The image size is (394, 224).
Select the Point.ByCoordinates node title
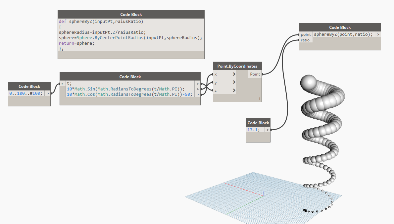[x=237, y=66]
